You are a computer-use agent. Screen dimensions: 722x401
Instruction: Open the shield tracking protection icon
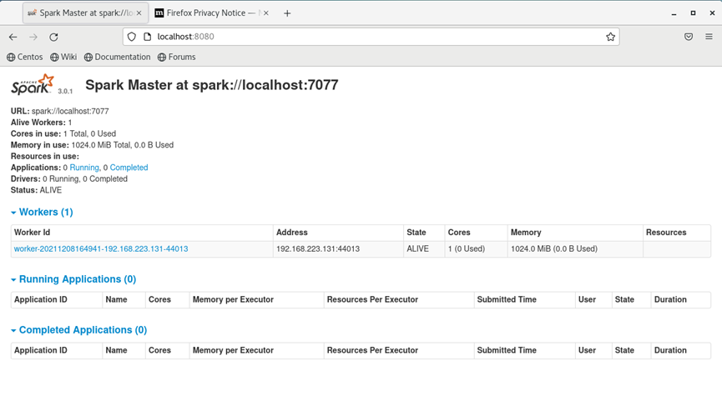pos(132,37)
